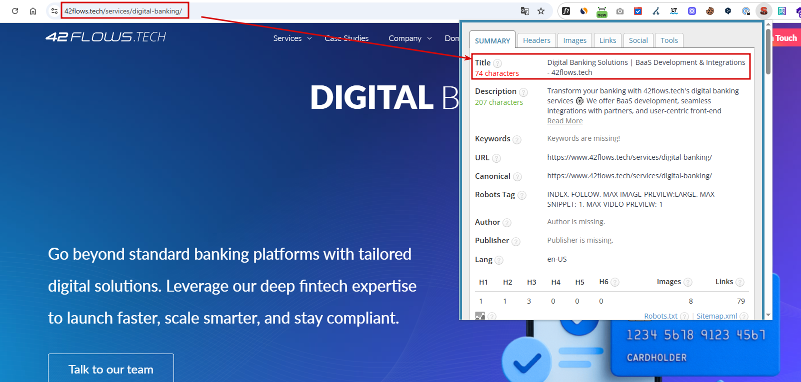Click the chart graph icon at panel bottom
801x382 pixels.
tap(480, 316)
